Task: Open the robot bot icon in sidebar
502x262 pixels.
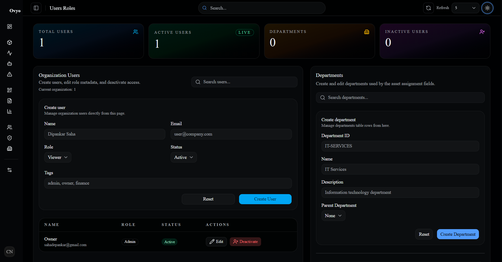Action: (x=10, y=64)
